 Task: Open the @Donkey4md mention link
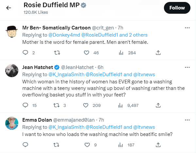point(64,35)
